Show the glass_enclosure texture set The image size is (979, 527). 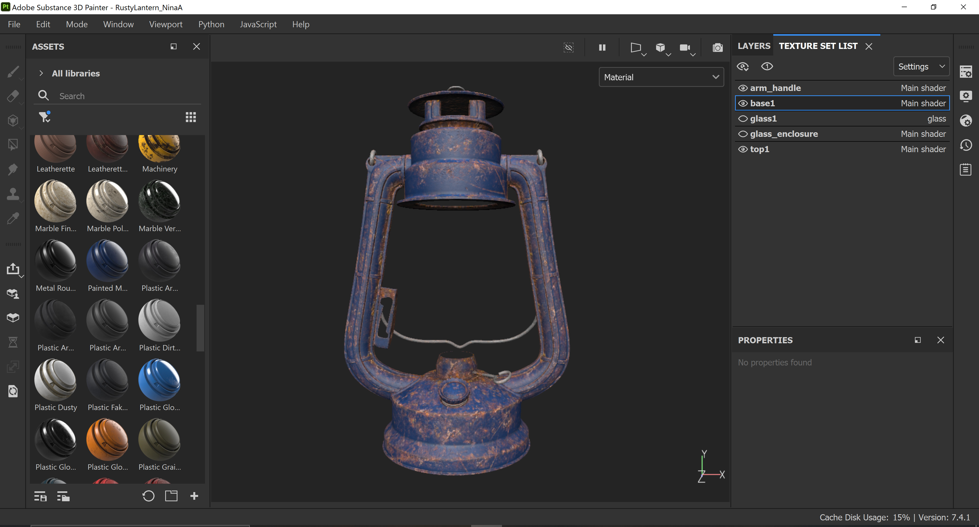(x=743, y=134)
